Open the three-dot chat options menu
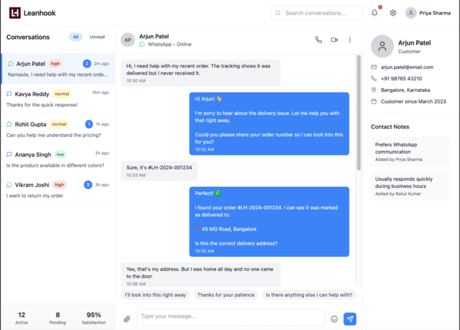The image size is (460, 330). [350, 40]
